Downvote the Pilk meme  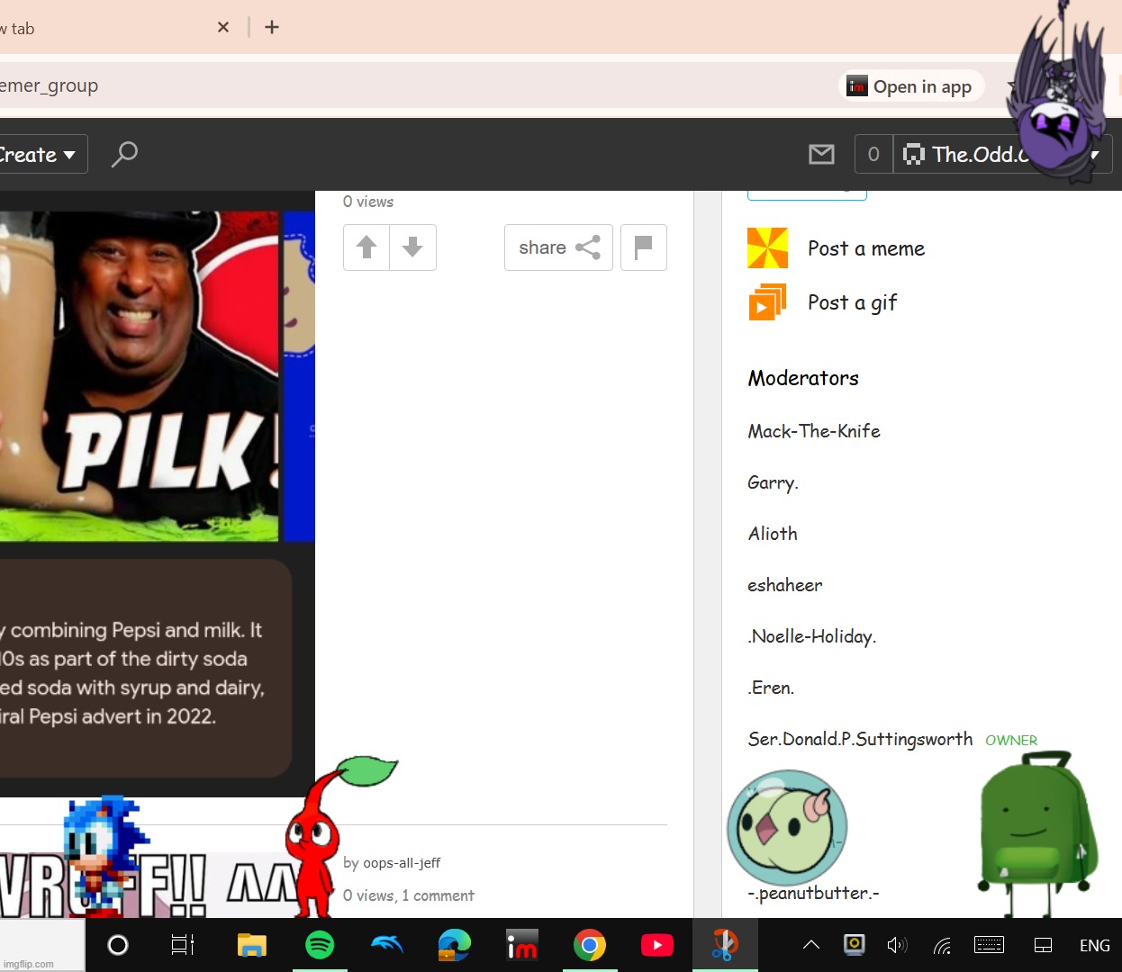click(x=412, y=247)
